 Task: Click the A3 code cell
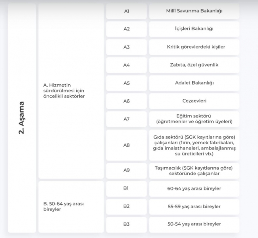(x=126, y=47)
